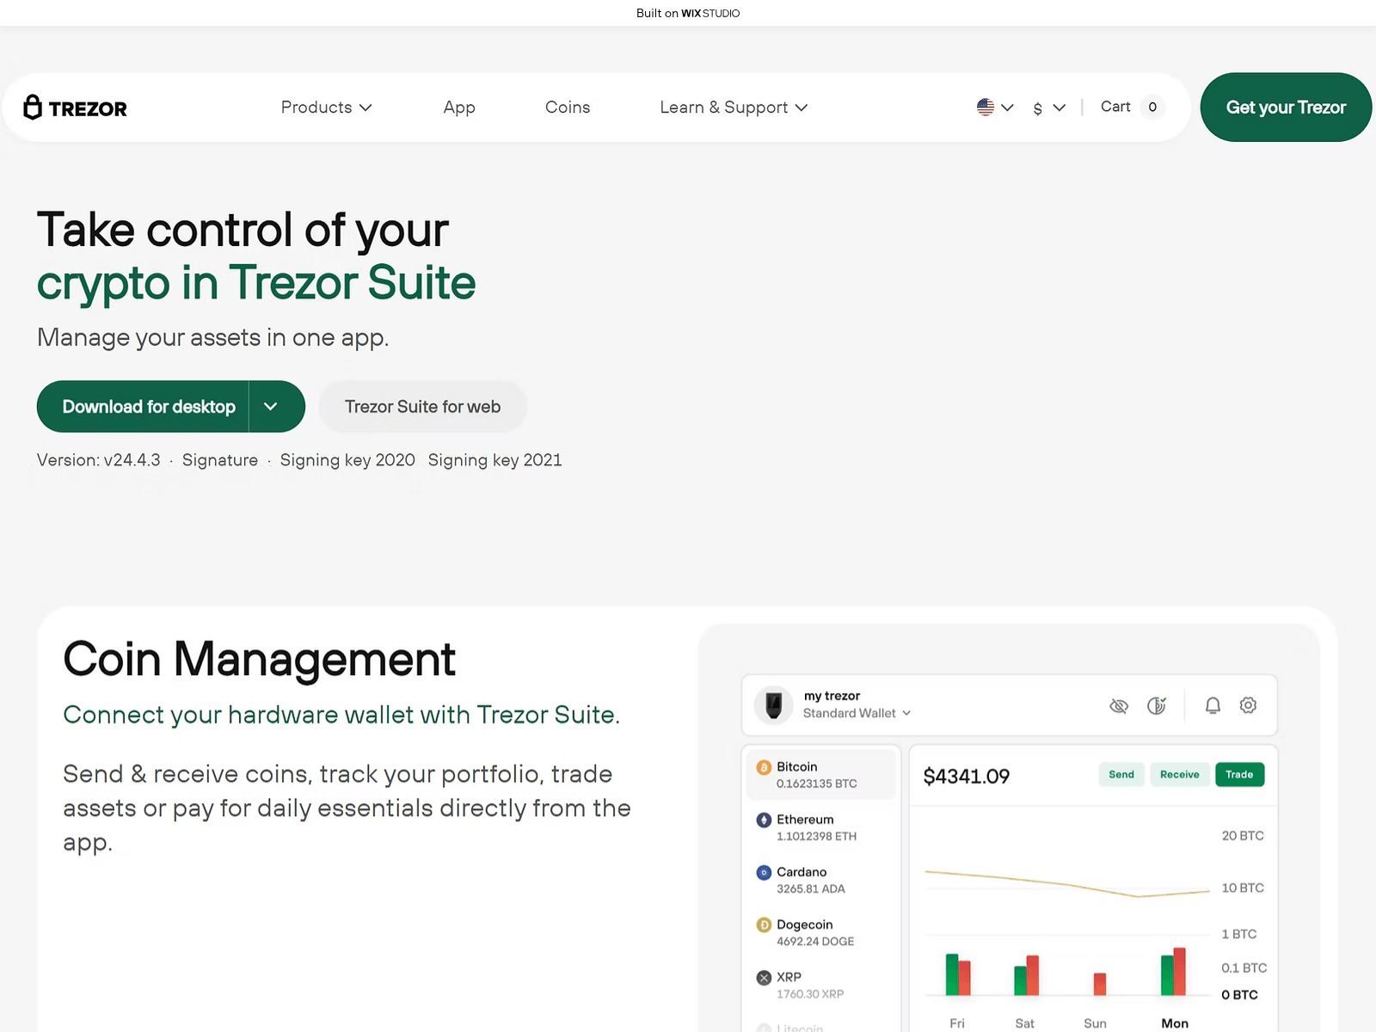This screenshot has width=1376, height=1032.
Task: Expand the Standard Wallet dropdown
Action: [857, 713]
